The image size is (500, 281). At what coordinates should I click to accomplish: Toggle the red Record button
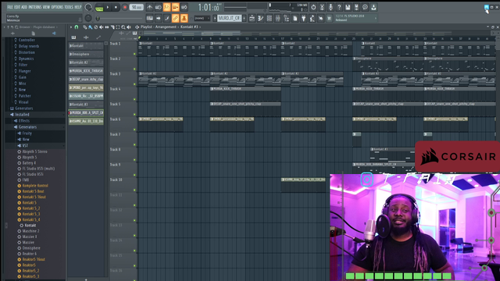pos(125,7)
